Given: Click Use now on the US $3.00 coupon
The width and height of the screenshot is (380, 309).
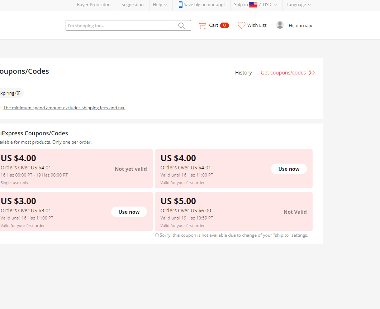Looking at the screenshot, I should click(x=129, y=212).
